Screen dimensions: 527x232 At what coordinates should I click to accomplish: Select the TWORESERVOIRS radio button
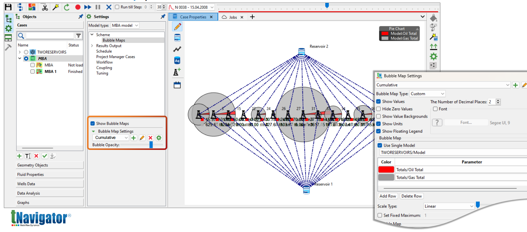point(26,52)
